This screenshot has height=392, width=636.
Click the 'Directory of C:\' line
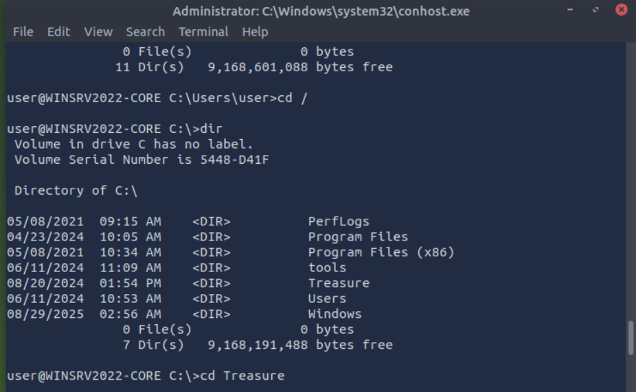(x=76, y=191)
